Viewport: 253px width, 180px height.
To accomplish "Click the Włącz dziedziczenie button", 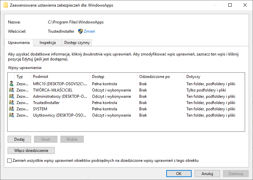I will click(31, 150).
